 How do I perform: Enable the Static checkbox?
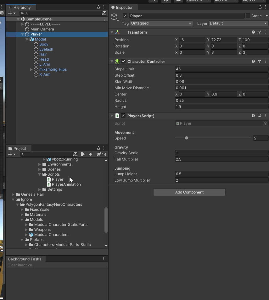(248, 16)
